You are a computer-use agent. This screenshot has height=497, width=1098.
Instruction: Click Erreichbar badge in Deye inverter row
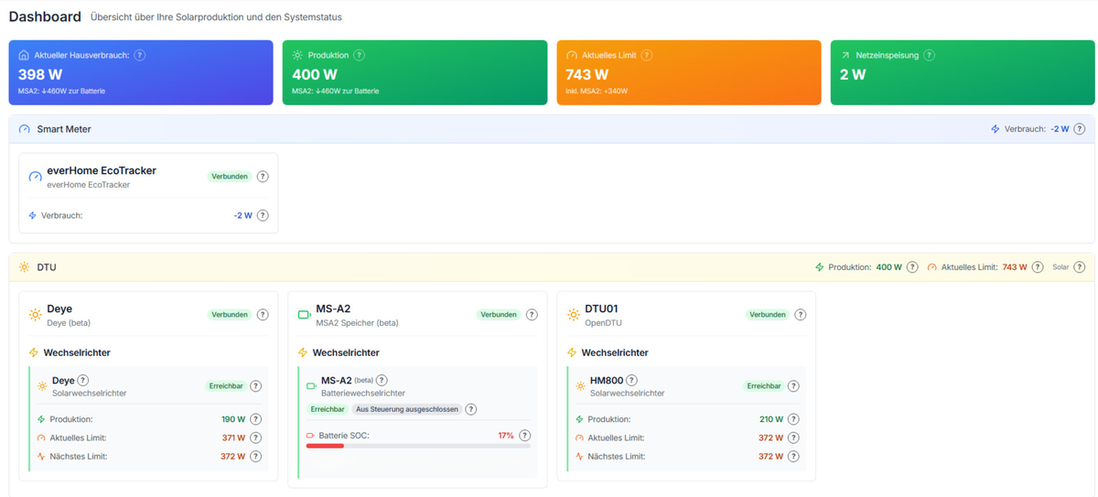(x=225, y=386)
